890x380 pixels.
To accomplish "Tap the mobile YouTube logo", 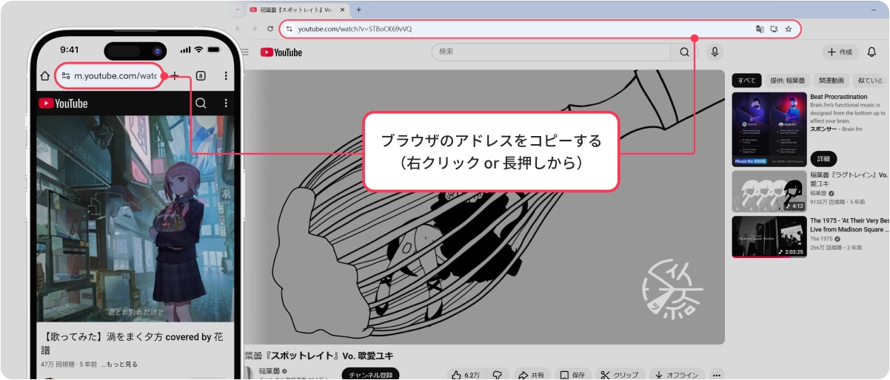I will click(63, 104).
